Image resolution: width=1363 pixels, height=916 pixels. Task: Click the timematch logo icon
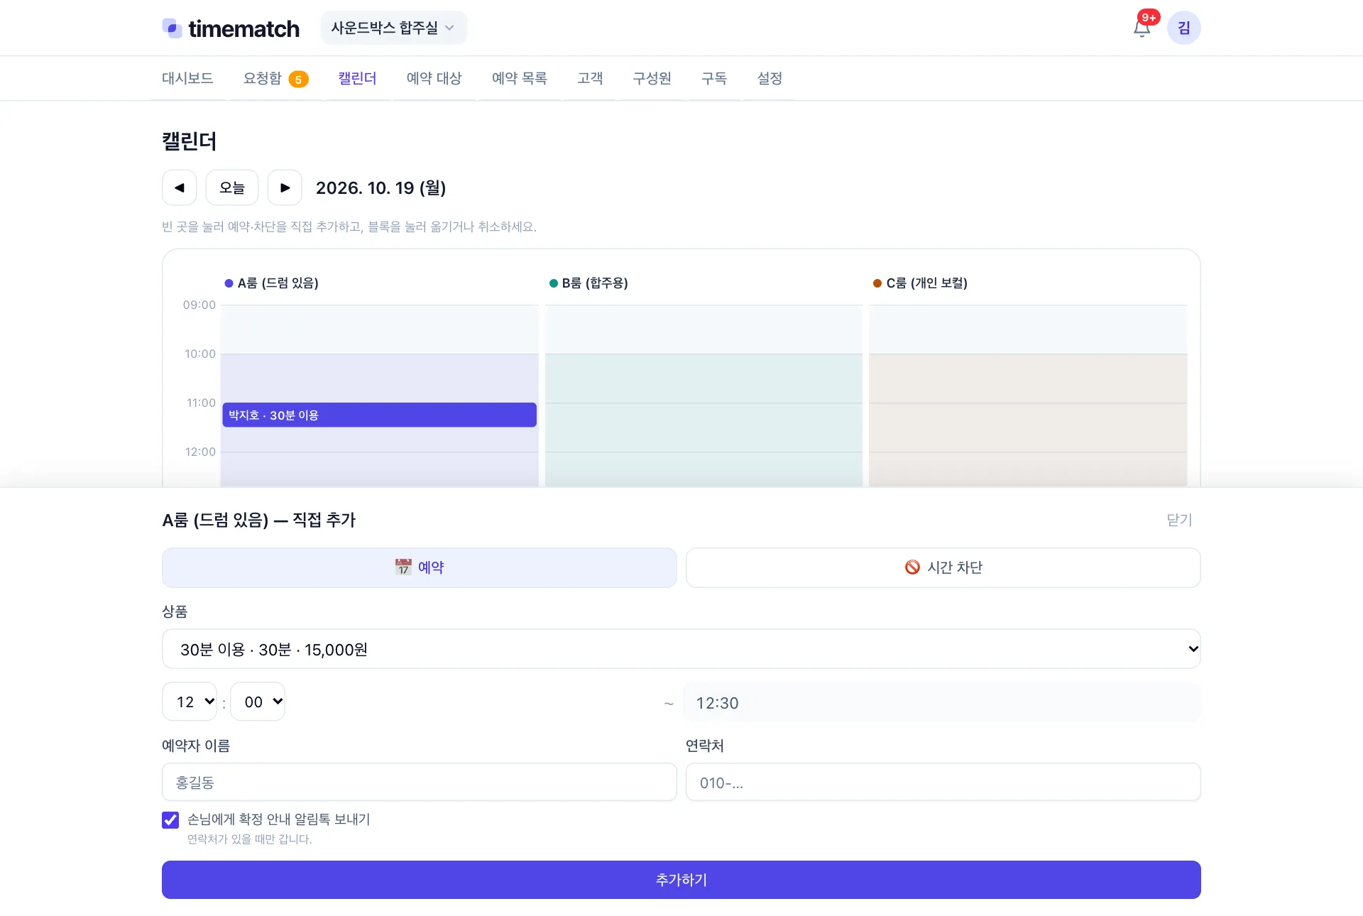pyautogui.click(x=172, y=28)
